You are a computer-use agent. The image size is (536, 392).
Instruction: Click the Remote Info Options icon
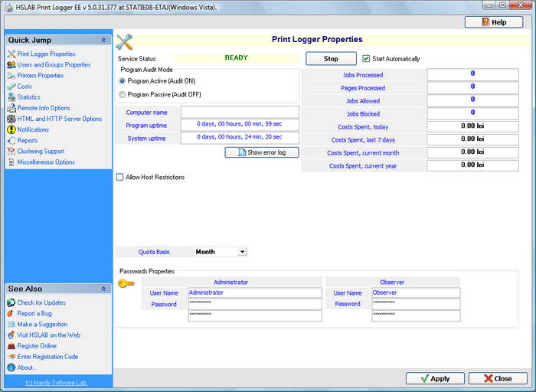pyautogui.click(x=11, y=108)
